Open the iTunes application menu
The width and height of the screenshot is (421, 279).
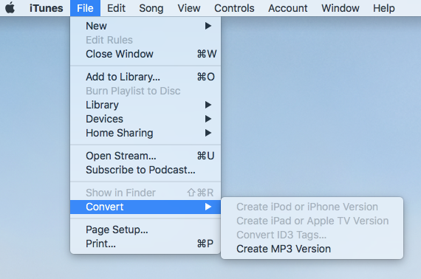[x=47, y=8]
